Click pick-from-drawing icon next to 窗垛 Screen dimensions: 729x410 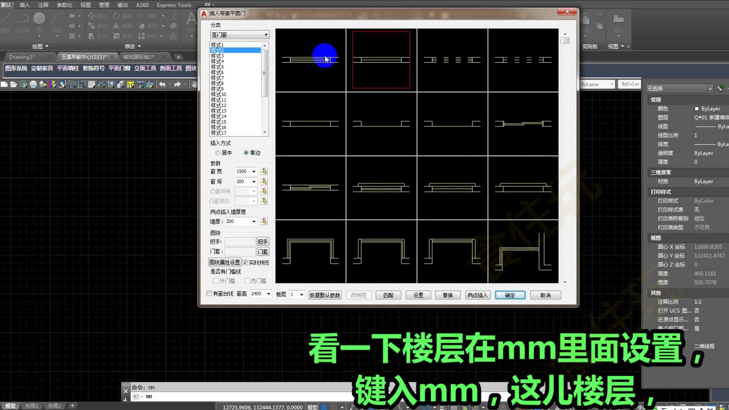(264, 181)
